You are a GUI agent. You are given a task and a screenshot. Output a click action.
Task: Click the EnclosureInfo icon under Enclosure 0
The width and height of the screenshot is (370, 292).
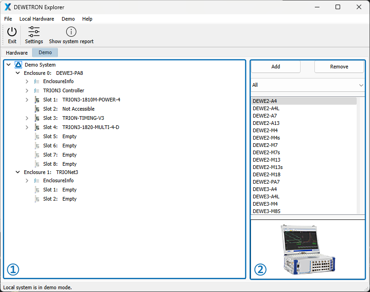point(37,81)
